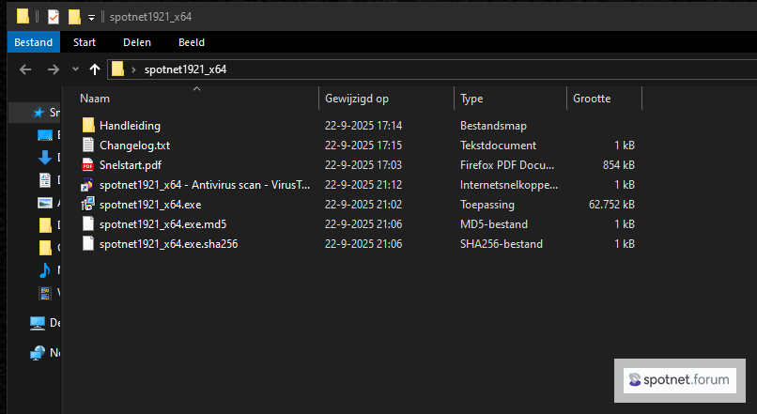
Task: Click the Snelstart.pdf PDF icon
Action: click(88, 164)
